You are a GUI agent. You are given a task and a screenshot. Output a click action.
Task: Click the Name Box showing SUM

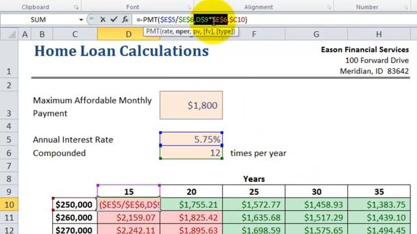tap(39, 19)
